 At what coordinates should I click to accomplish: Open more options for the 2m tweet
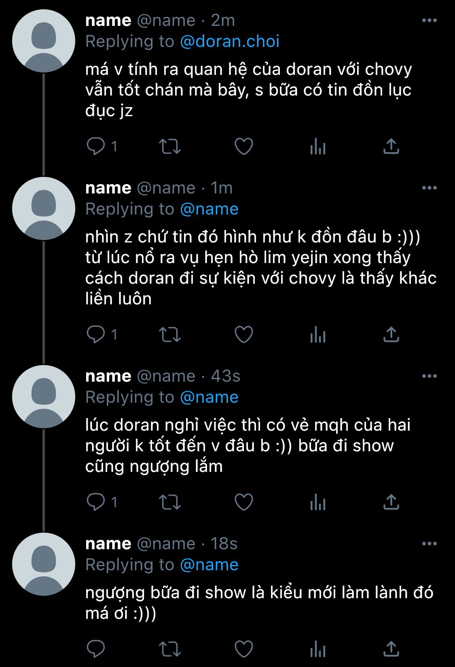tap(429, 20)
